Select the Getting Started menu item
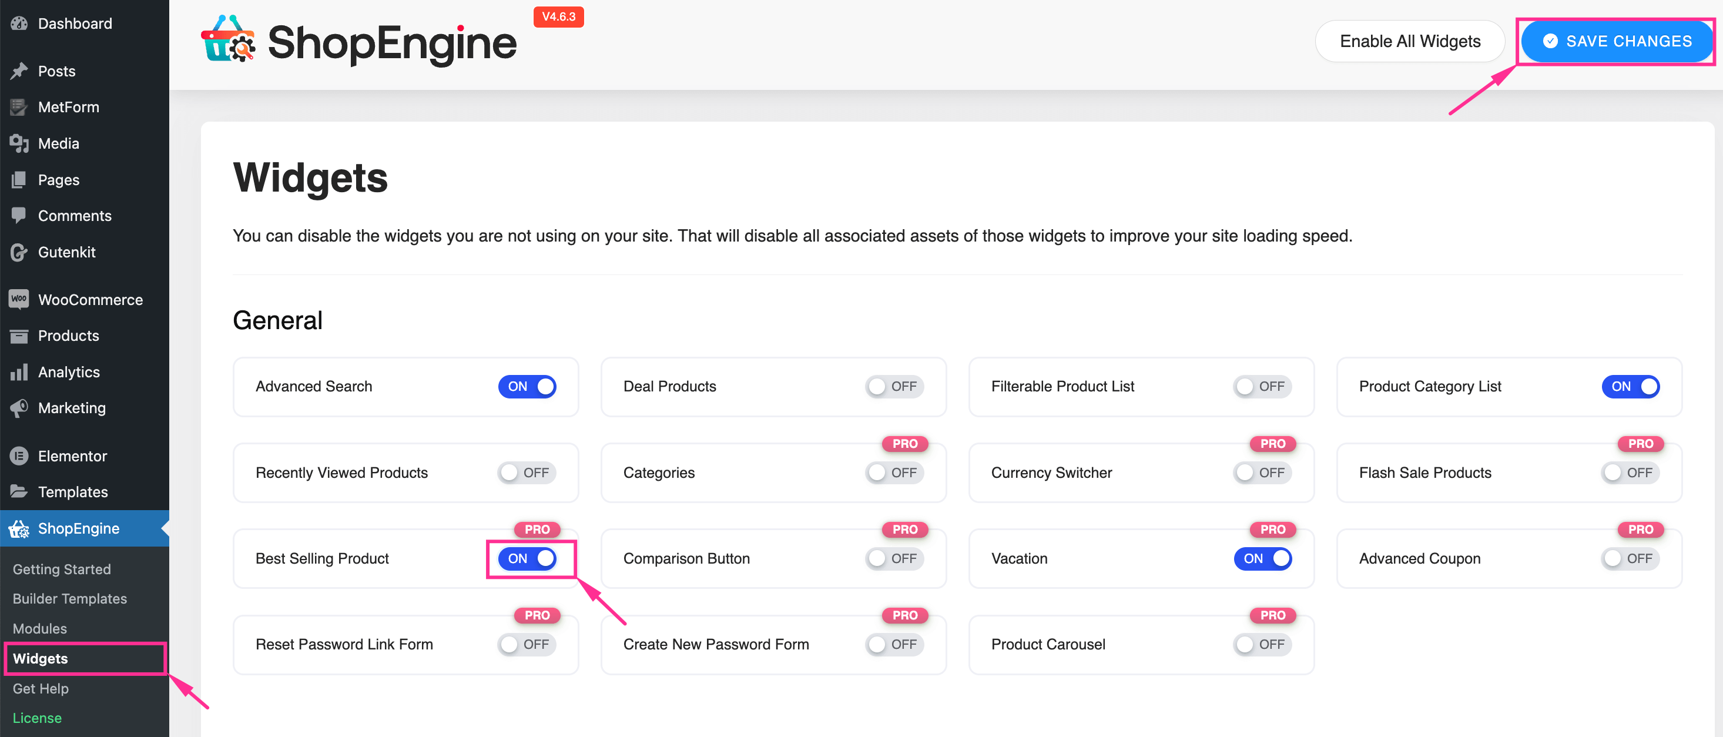 (x=62, y=569)
